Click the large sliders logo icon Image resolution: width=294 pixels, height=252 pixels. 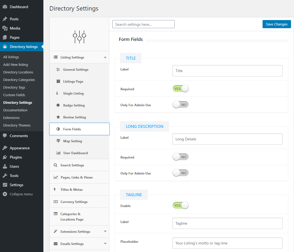[x=79, y=37]
